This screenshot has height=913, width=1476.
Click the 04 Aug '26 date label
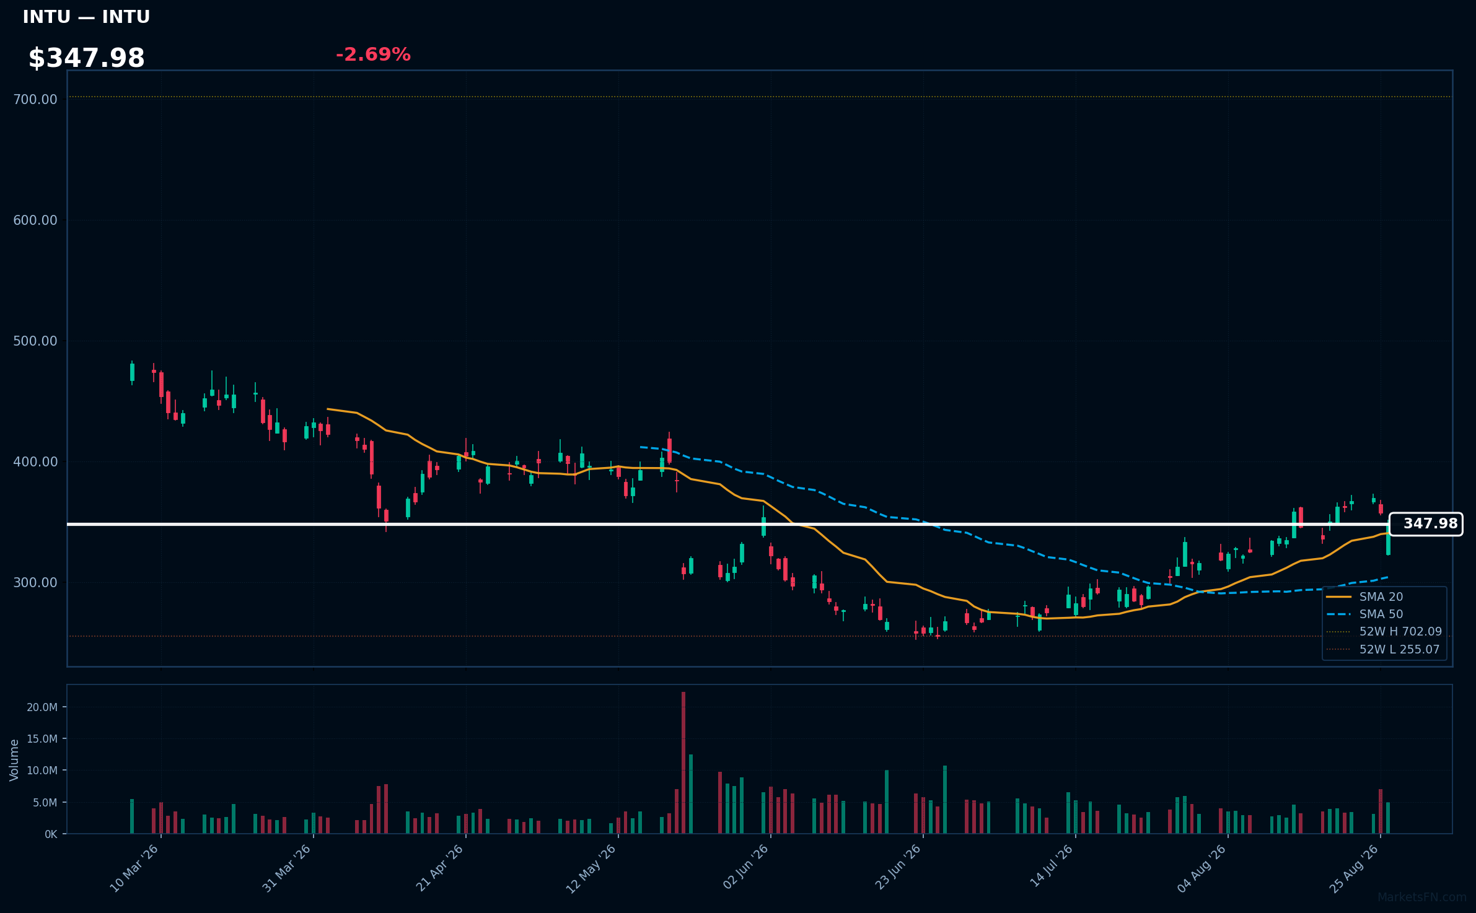[x=1202, y=868]
